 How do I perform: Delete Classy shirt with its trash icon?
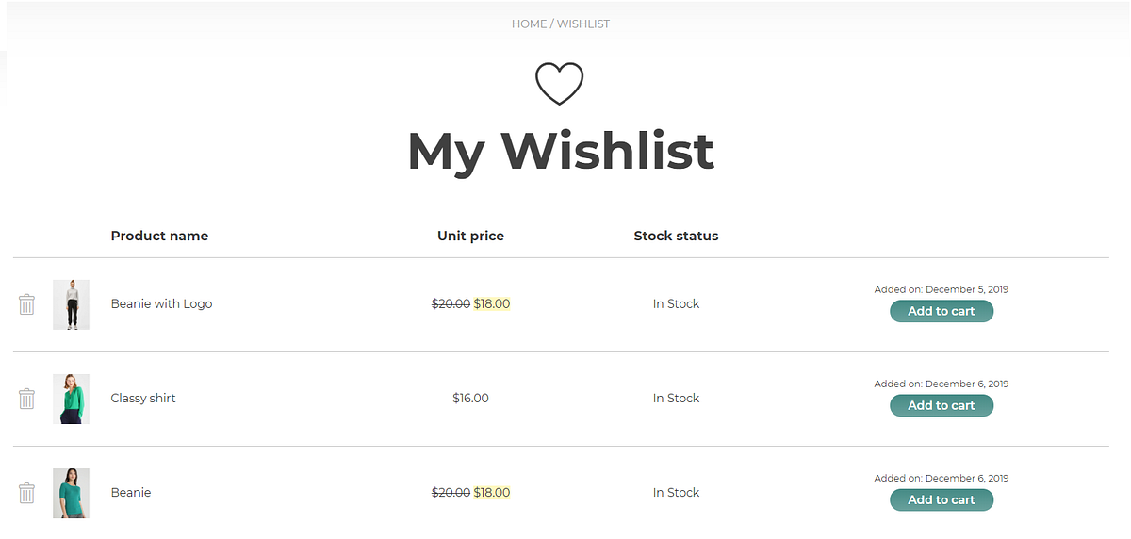point(26,398)
